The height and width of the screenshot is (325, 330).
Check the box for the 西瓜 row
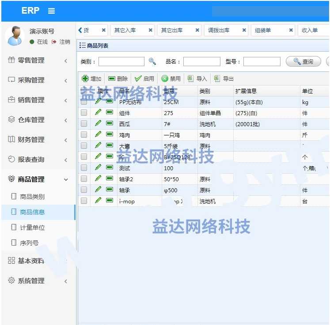pos(84,123)
